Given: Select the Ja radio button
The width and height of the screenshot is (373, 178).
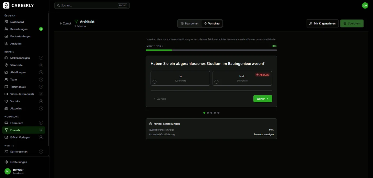Looking at the screenshot, I should 155,82.
